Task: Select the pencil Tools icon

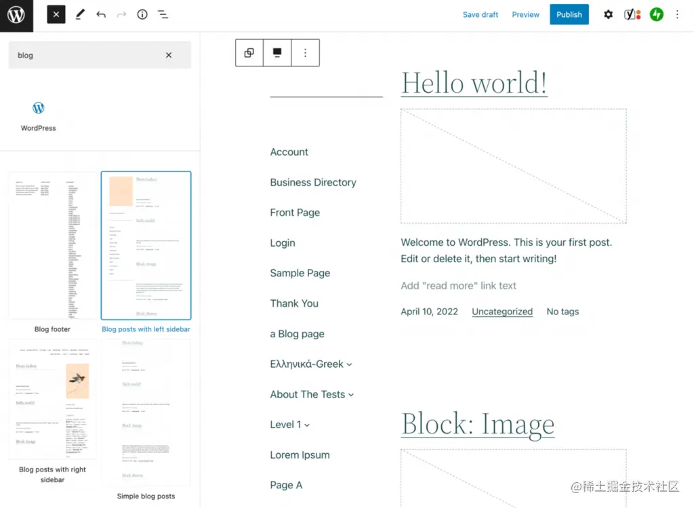Action: coord(80,15)
